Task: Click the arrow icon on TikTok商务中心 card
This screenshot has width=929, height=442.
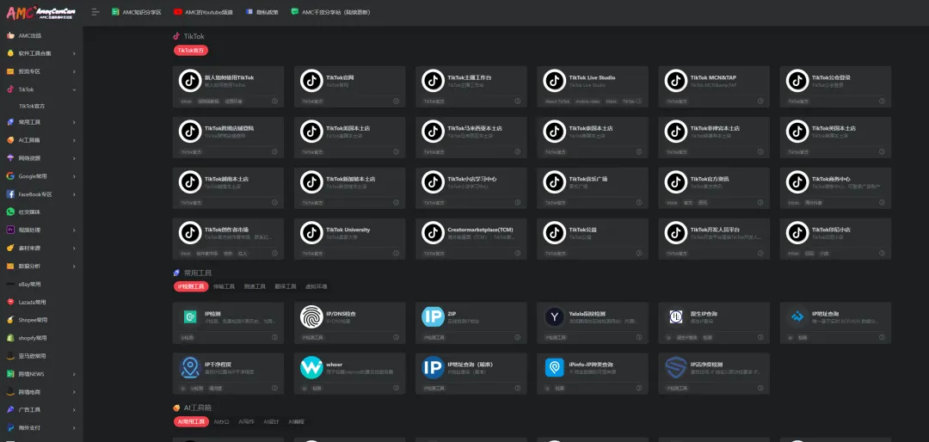Action: (x=883, y=202)
